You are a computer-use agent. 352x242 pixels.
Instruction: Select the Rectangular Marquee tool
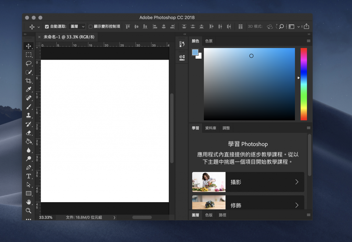click(29, 55)
